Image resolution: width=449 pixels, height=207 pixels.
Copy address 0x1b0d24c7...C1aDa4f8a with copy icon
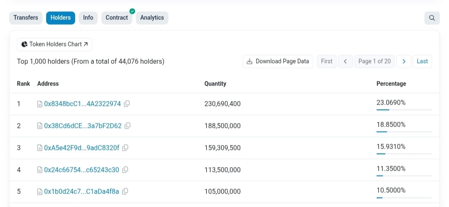click(125, 191)
